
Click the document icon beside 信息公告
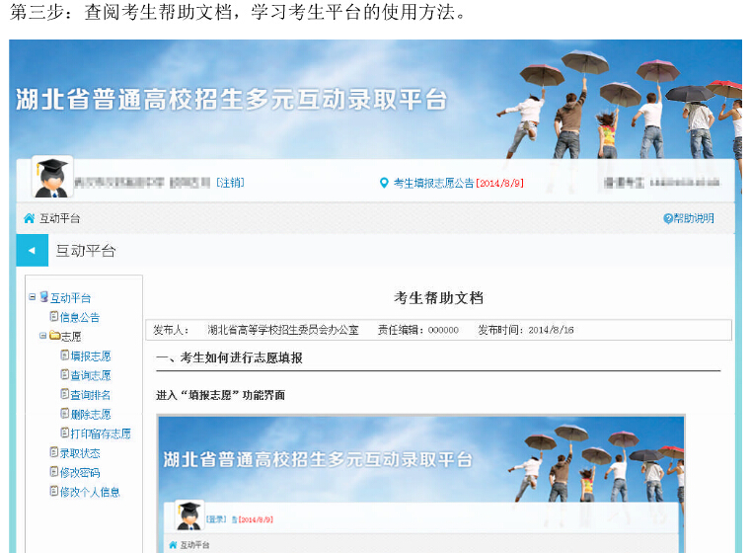coord(54,317)
